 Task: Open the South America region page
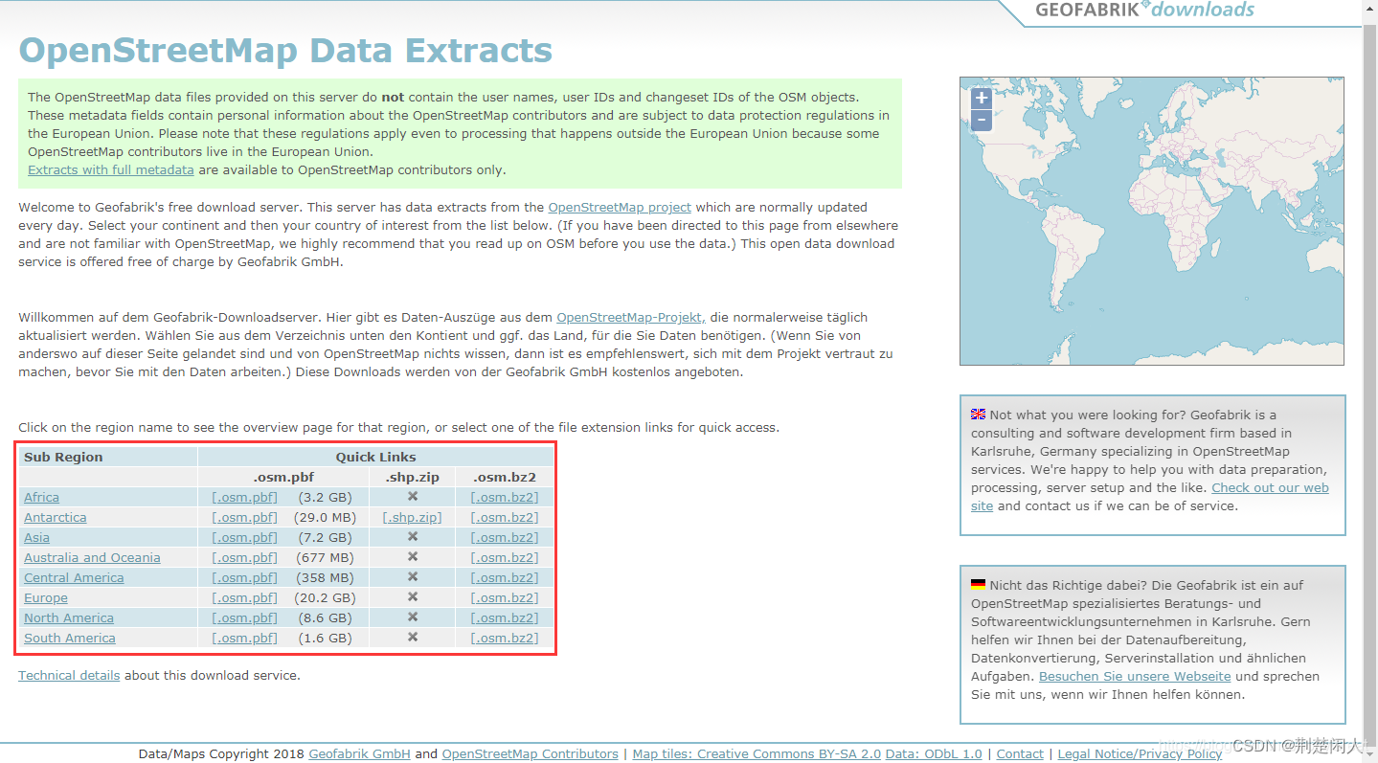[x=70, y=638]
